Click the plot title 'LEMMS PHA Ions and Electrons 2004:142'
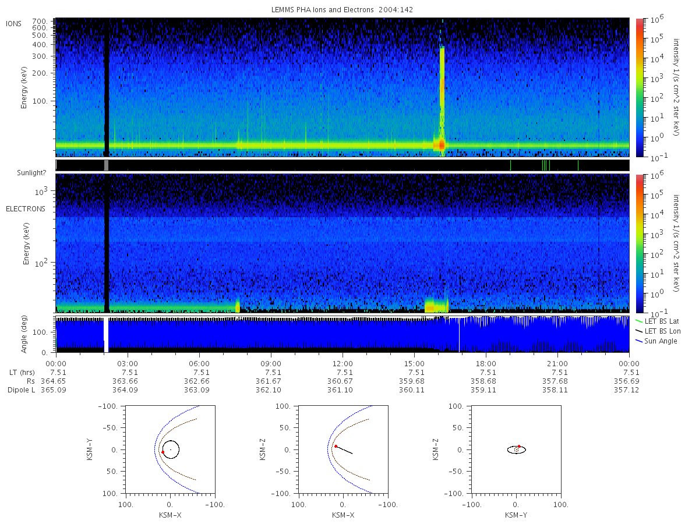Screen dimensions: 699x524 click(342, 10)
